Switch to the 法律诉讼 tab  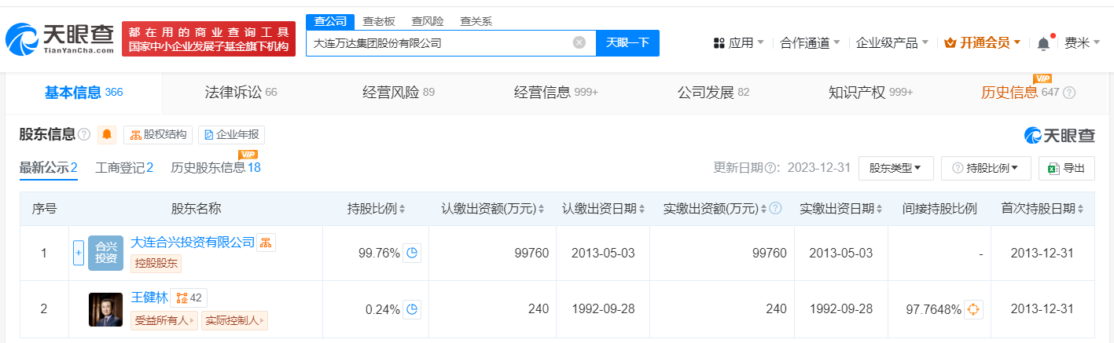pyautogui.click(x=232, y=93)
